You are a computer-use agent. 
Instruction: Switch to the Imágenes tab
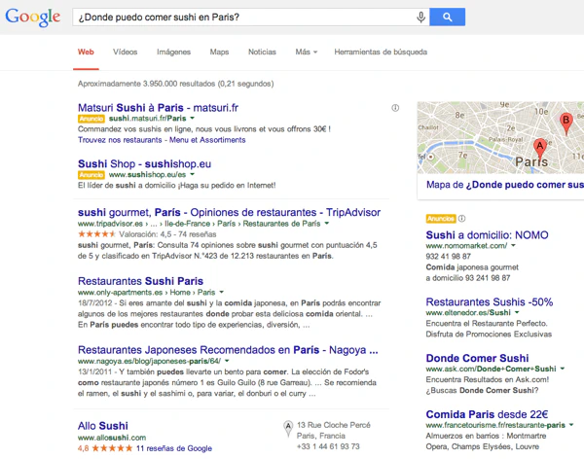click(173, 52)
